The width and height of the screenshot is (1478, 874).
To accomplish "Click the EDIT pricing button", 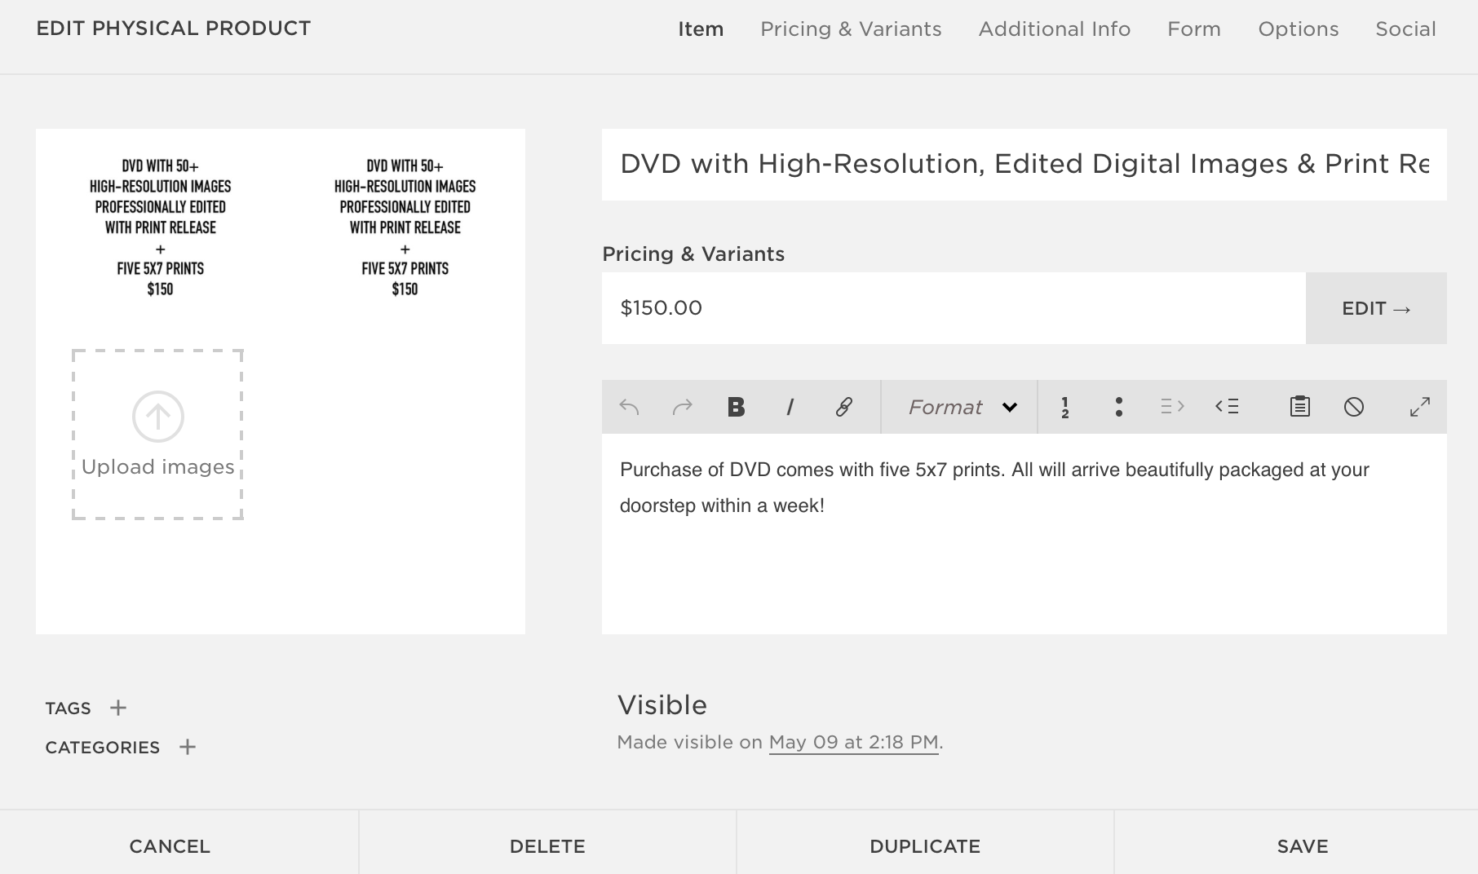I will pyautogui.click(x=1376, y=308).
